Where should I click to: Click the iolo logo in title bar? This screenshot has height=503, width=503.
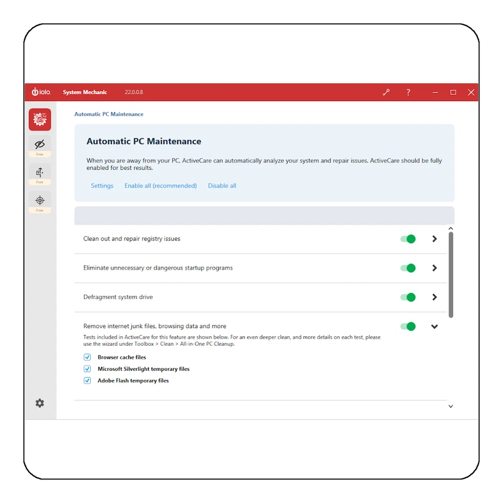[41, 92]
